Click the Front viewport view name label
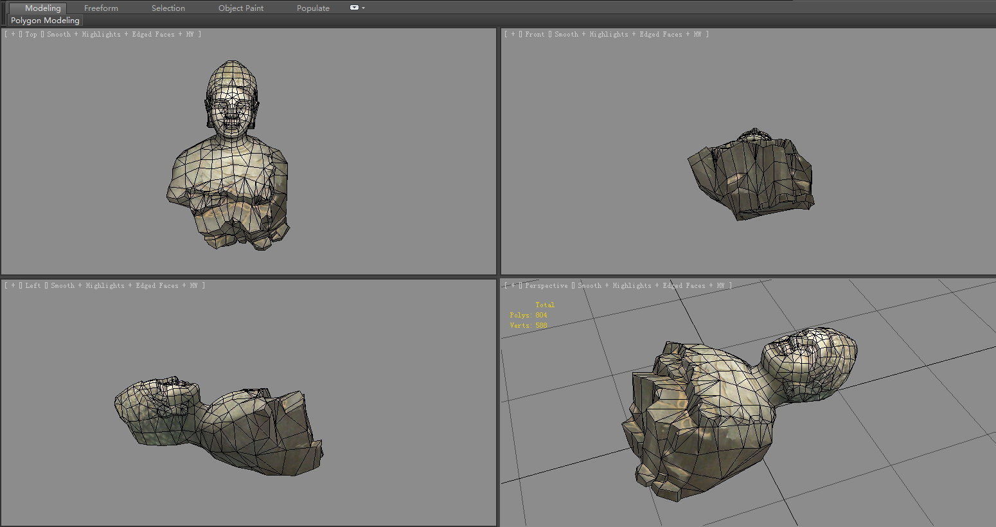996x527 pixels. point(535,34)
